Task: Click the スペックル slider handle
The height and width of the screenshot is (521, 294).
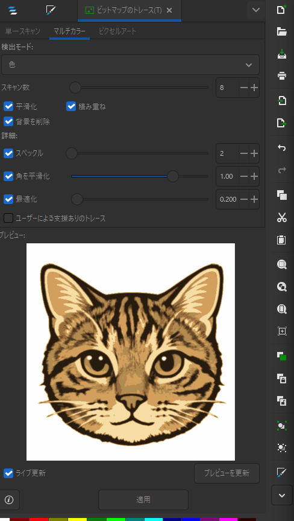Action: (72, 153)
